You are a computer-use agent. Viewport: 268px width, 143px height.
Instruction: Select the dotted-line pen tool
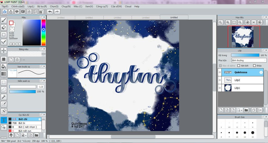[4, 42]
